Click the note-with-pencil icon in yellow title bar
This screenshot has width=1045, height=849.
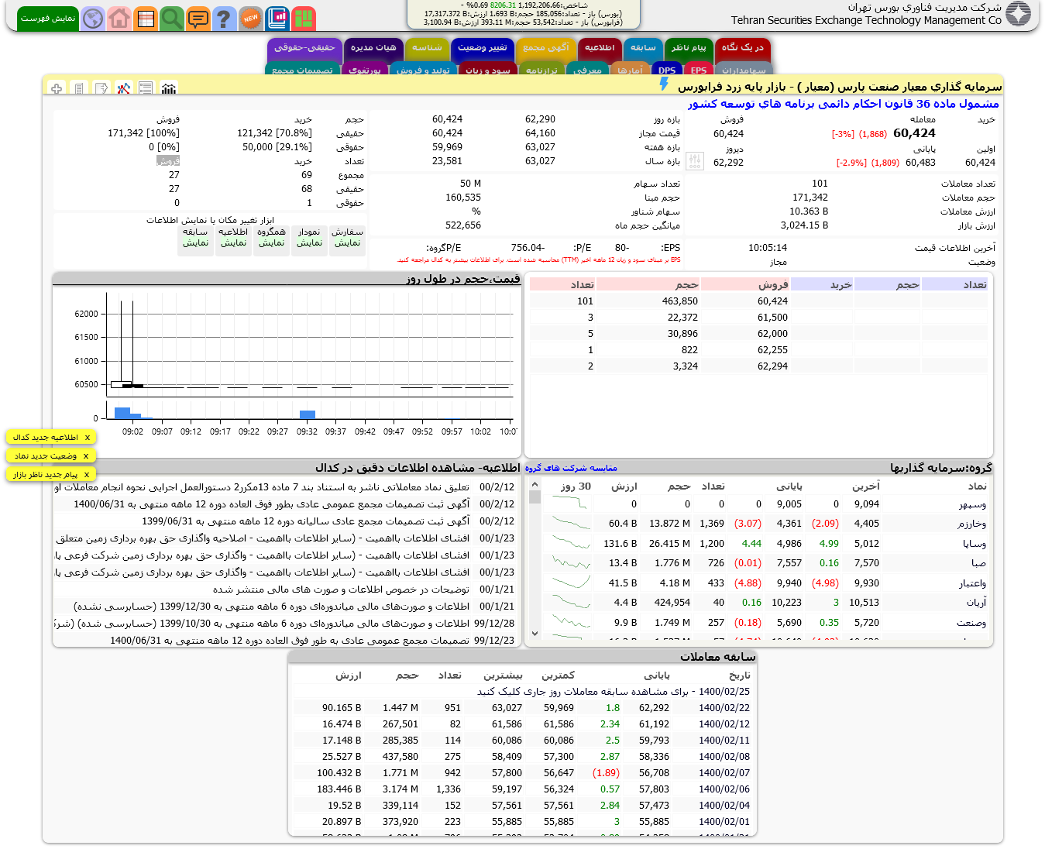pos(101,88)
